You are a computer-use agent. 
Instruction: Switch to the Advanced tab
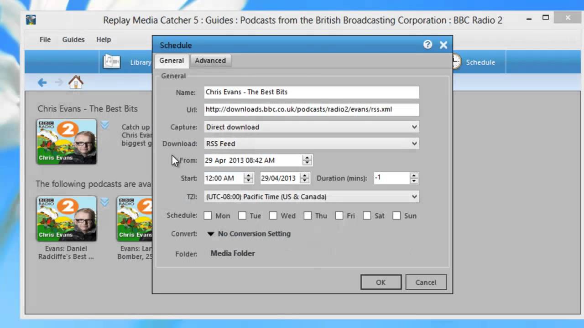click(x=210, y=61)
